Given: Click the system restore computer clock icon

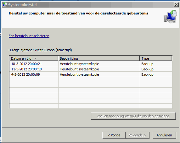Looking at the screenshot, I should pos(170,17).
